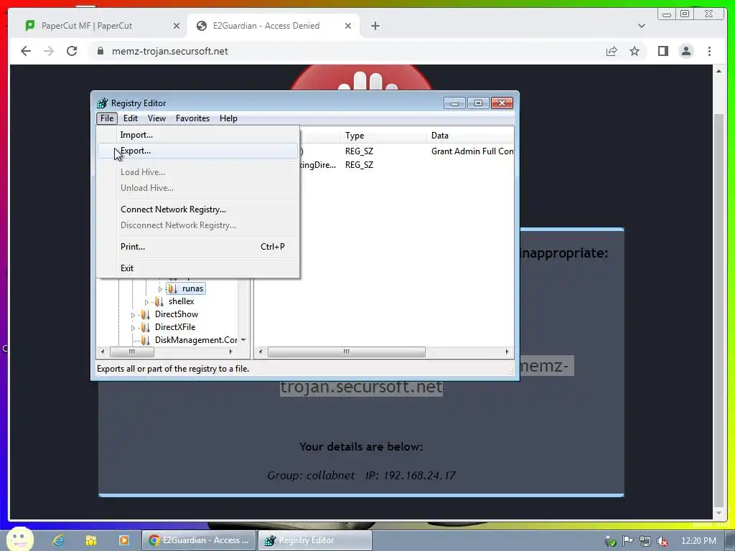The image size is (735, 551).
Task: Choose Import... from the File menu
Action: [197, 135]
